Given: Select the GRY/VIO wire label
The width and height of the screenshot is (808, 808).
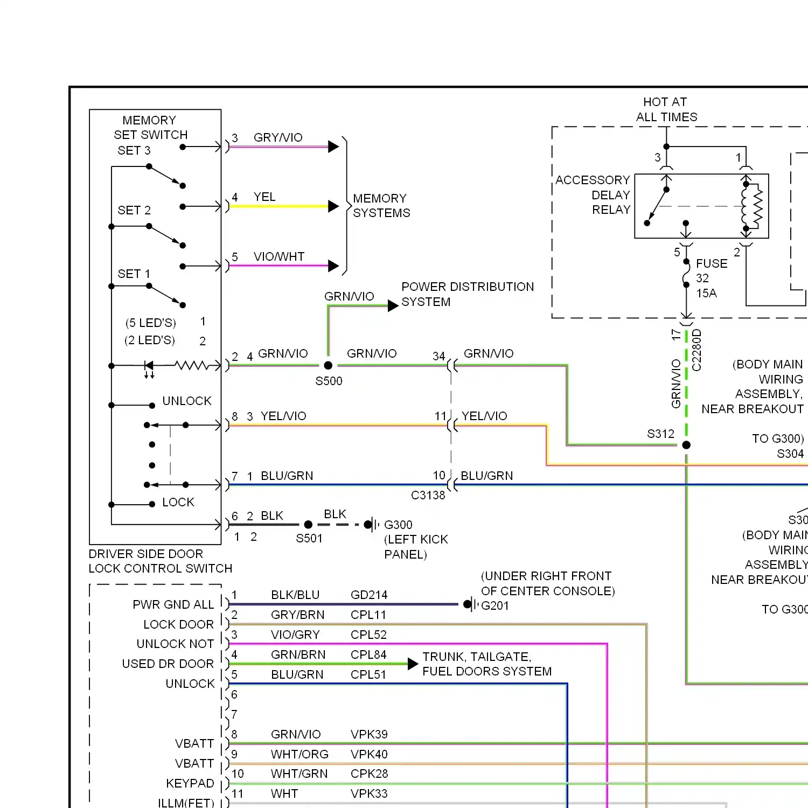Looking at the screenshot, I should [278, 137].
